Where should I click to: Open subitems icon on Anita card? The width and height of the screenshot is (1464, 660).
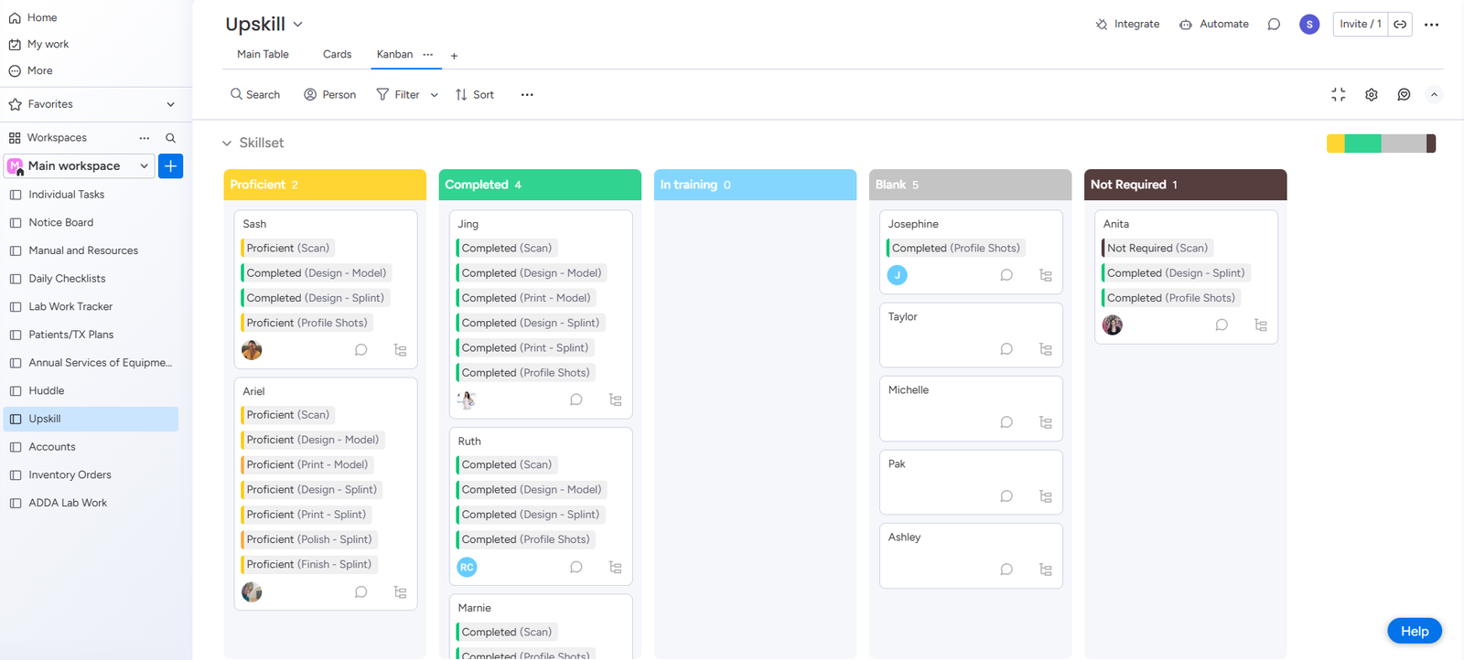click(1260, 325)
